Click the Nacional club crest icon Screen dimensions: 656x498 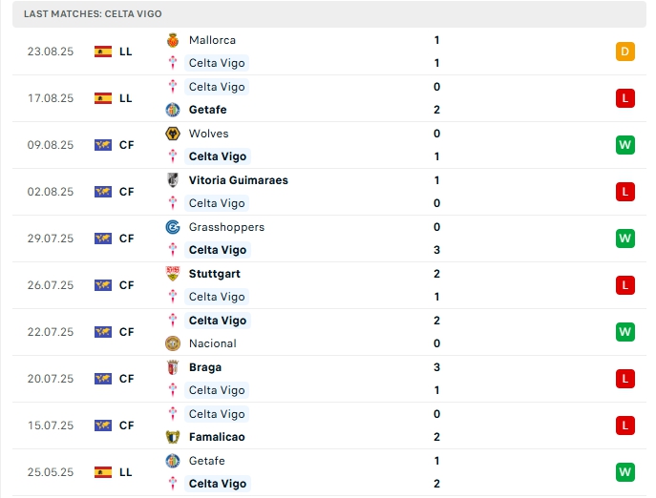pyautogui.click(x=173, y=343)
